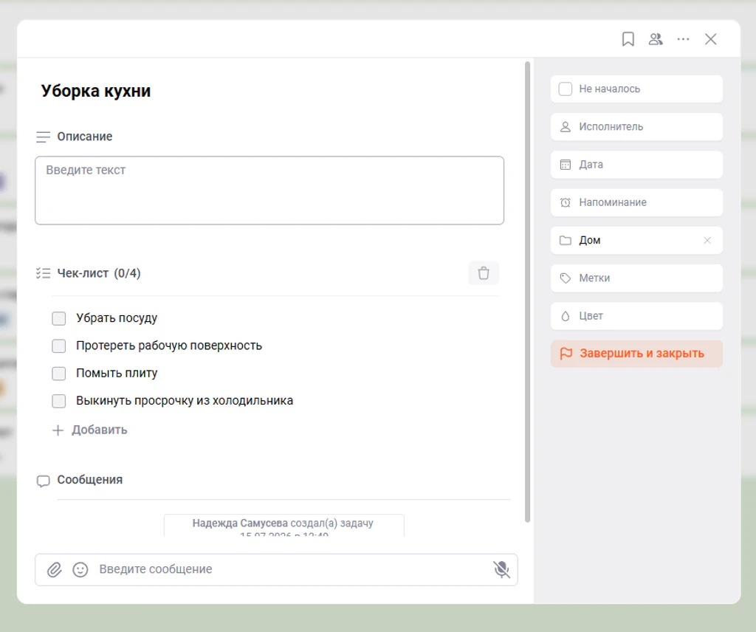Expand the Метки labels selector
756x632 pixels.
636,278
